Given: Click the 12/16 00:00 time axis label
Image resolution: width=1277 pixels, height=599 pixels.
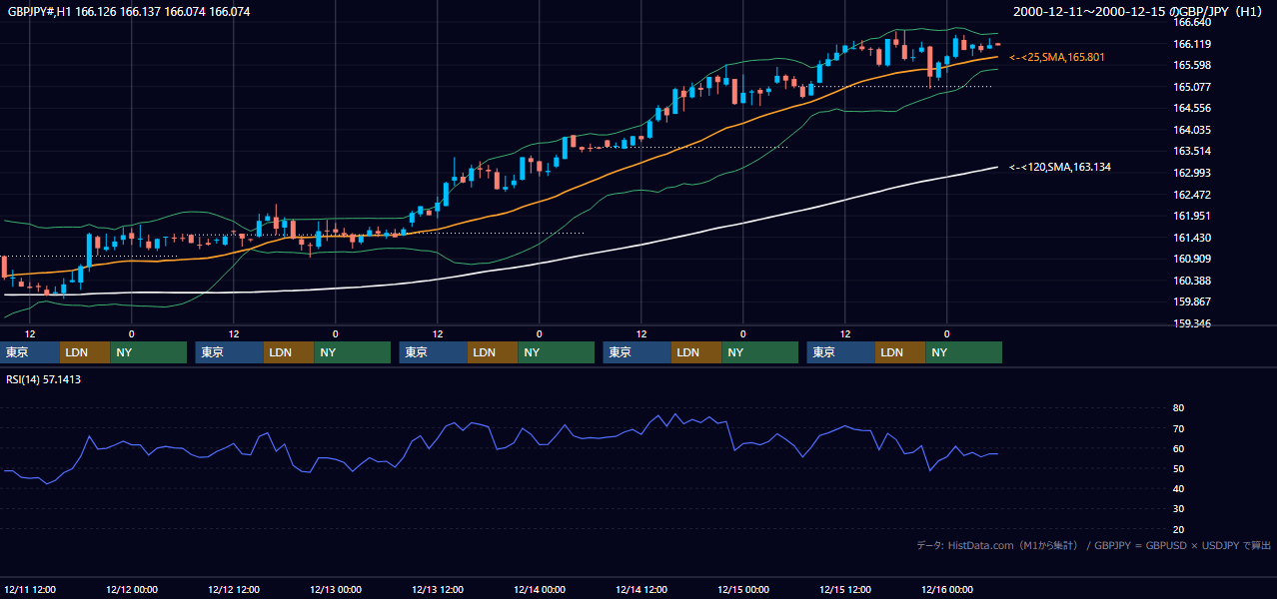Looking at the screenshot, I should (947, 589).
